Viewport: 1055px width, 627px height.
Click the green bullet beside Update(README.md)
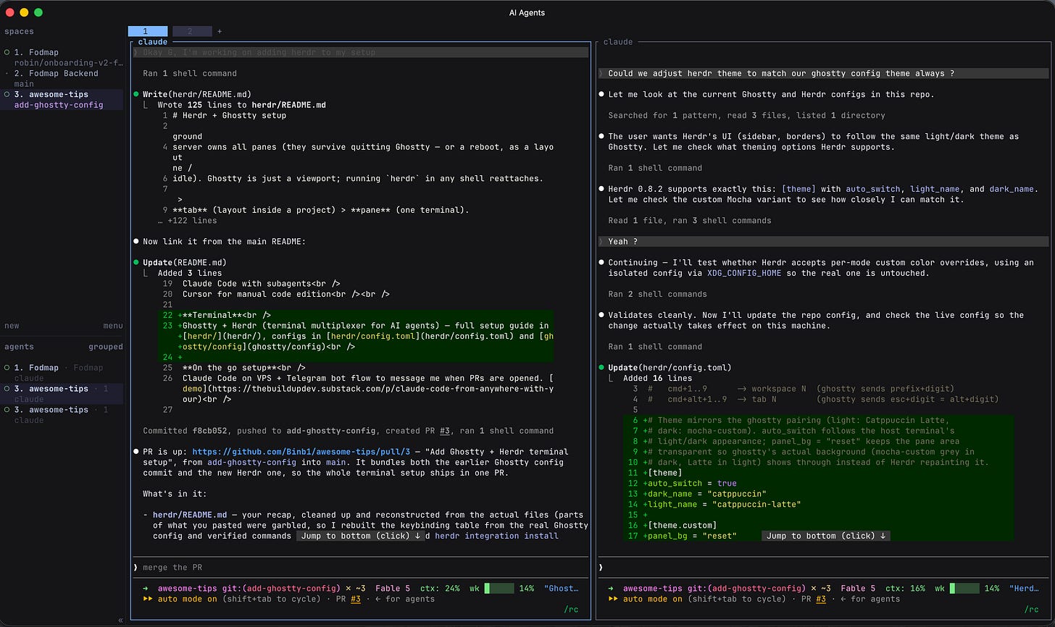click(135, 262)
